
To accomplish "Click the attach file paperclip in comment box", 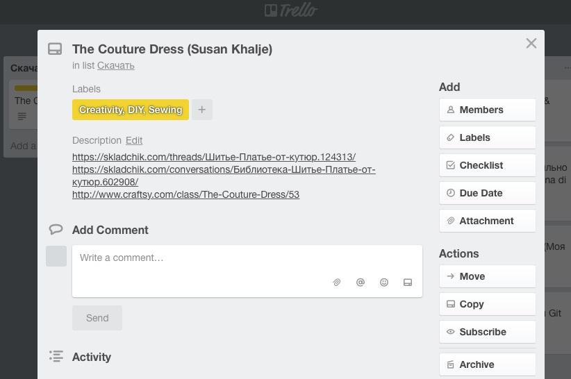I will (x=337, y=283).
